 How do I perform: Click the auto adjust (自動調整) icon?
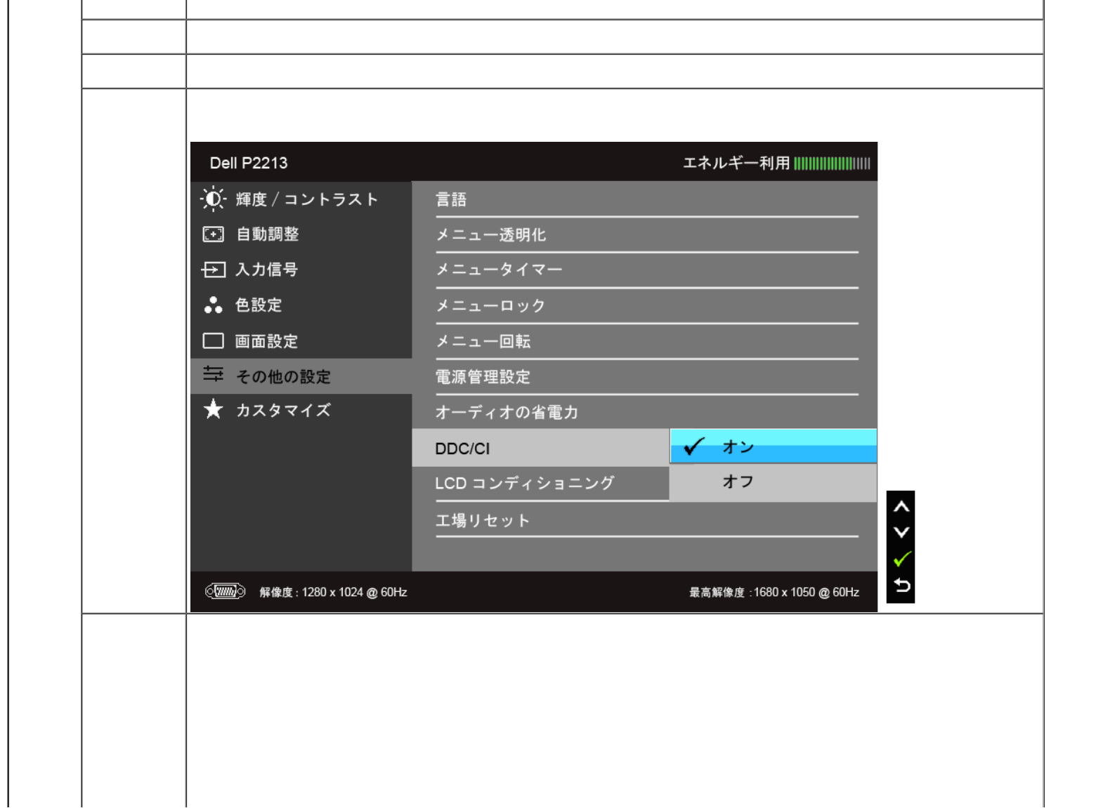pyautogui.click(x=213, y=234)
